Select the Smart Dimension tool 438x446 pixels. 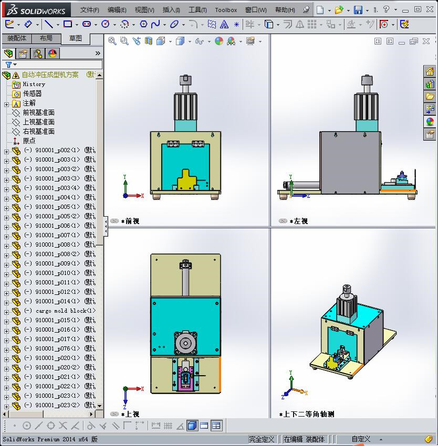(x=28, y=24)
